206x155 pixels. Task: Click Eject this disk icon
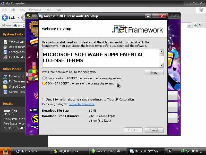tap(5, 57)
